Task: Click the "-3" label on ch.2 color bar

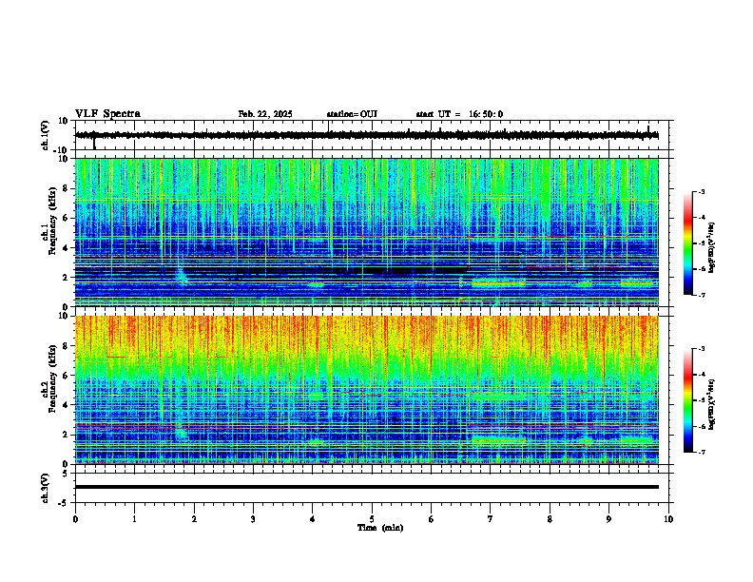Action: [702, 349]
